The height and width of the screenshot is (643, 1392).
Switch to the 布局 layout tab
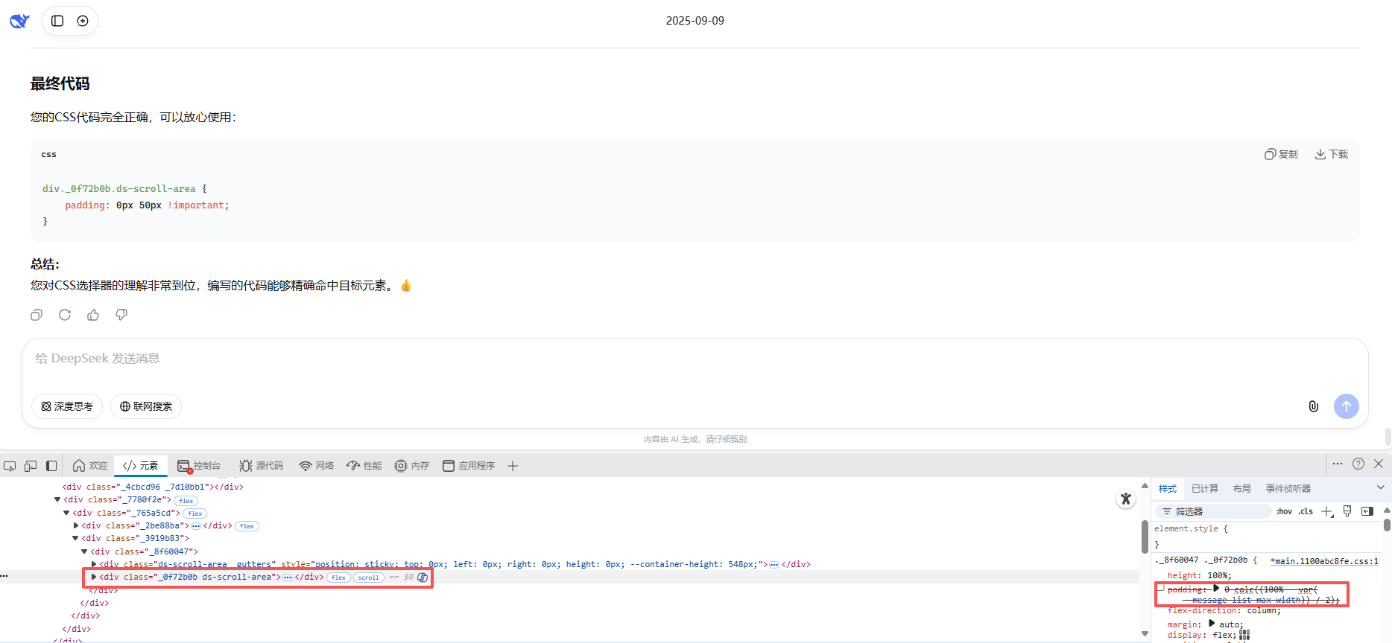click(1242, 488)
